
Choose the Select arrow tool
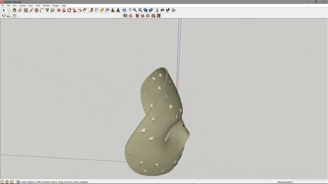coord(4,10)
